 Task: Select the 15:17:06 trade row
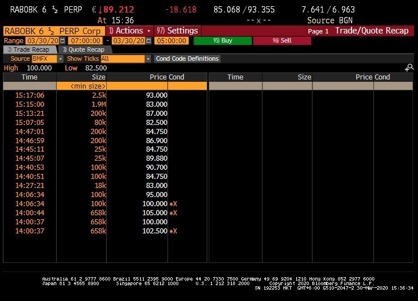tap(105, 95)
